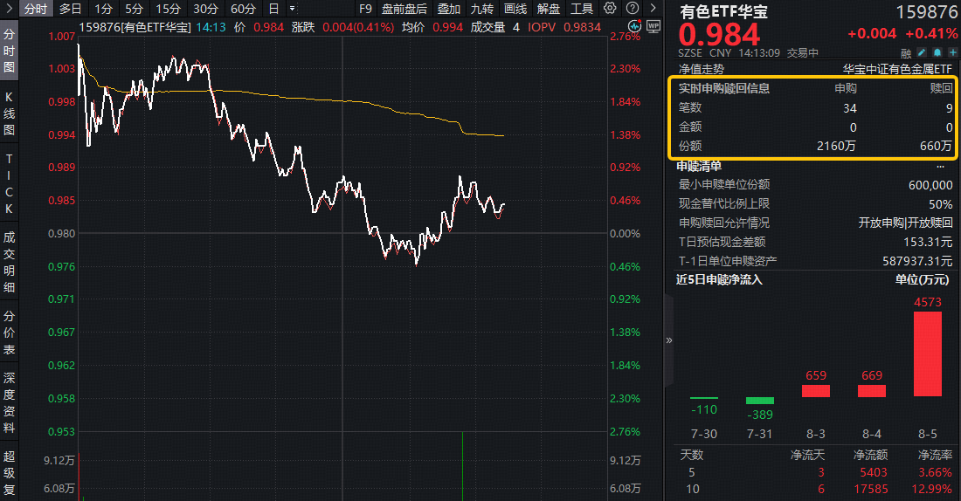Switch to the 分时 period tab
This screenshot has width=961, height=501.
[36, 9]
